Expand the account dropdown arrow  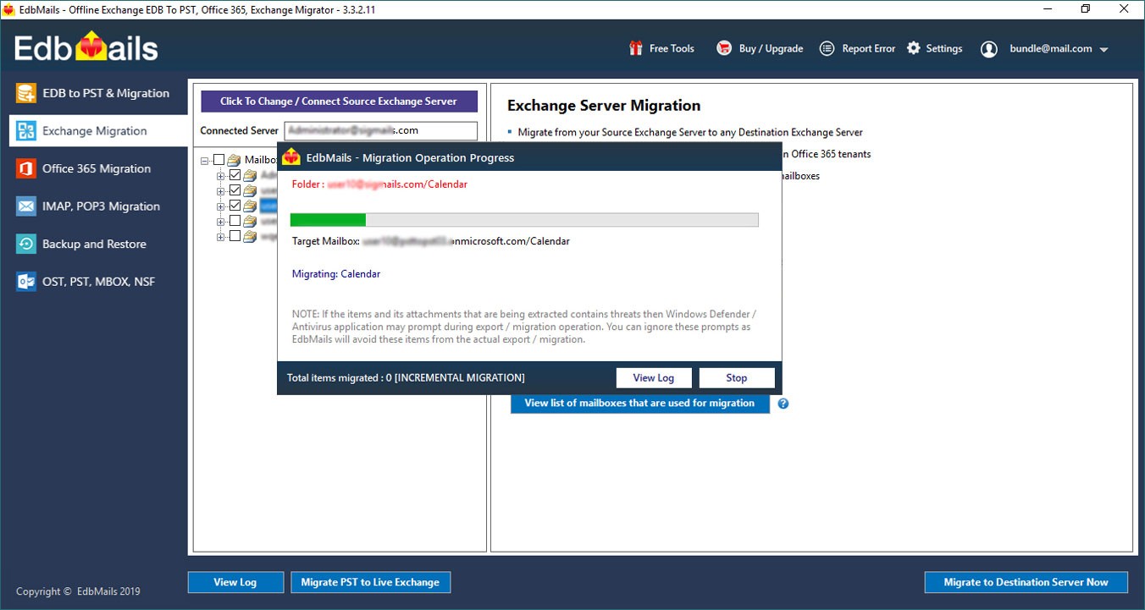point(1104,50)
